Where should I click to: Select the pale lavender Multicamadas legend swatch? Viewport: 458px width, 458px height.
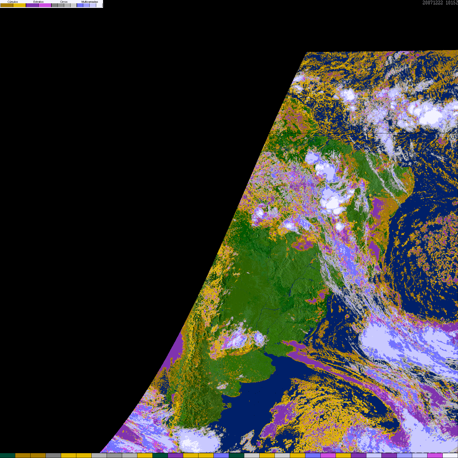[x=93, y=5]
